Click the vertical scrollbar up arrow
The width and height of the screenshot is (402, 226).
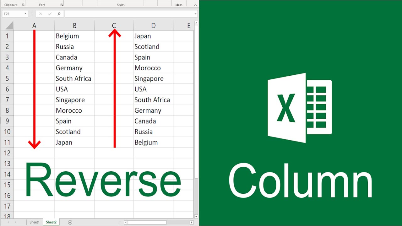[x=196, y=23]
